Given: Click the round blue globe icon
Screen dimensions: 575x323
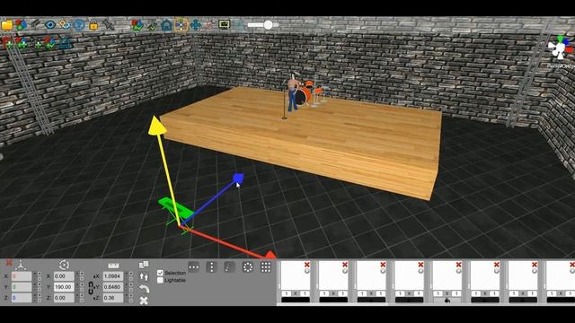Looking at the screenshot, I should pos(79,25).
